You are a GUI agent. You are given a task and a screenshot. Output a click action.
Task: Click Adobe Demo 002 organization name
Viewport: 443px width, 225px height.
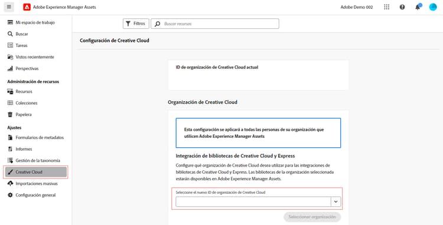[x=357, y=7]
